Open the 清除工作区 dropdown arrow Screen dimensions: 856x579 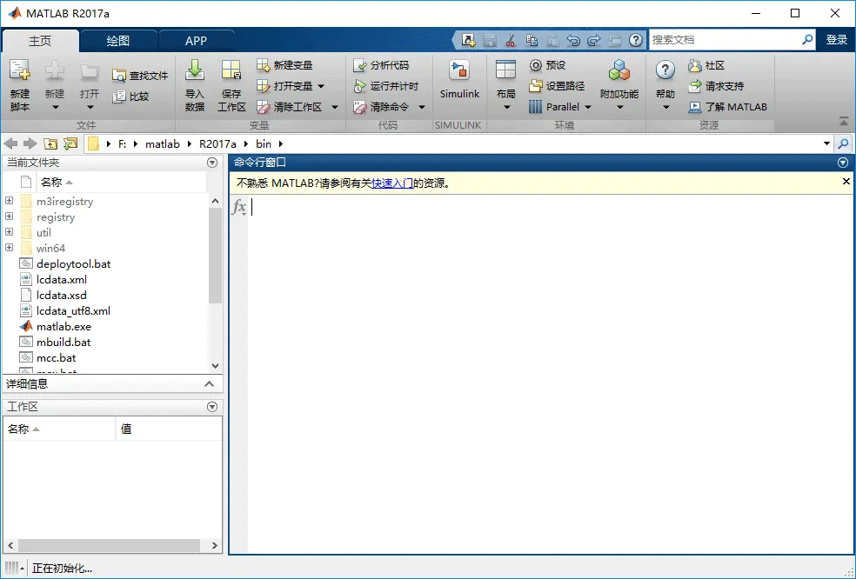[x=335, y=107]
